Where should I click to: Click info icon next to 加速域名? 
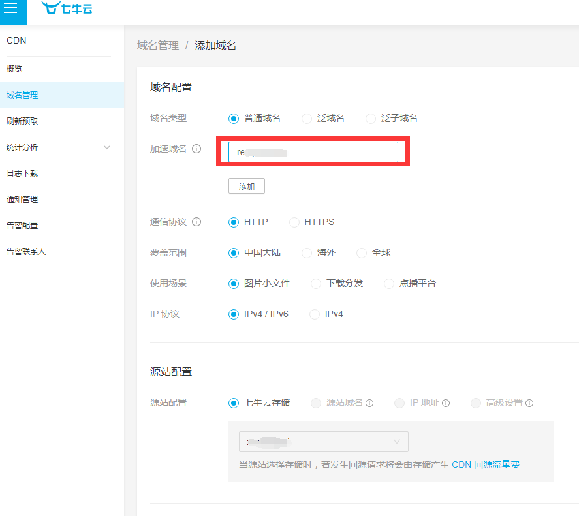(196, 149)
